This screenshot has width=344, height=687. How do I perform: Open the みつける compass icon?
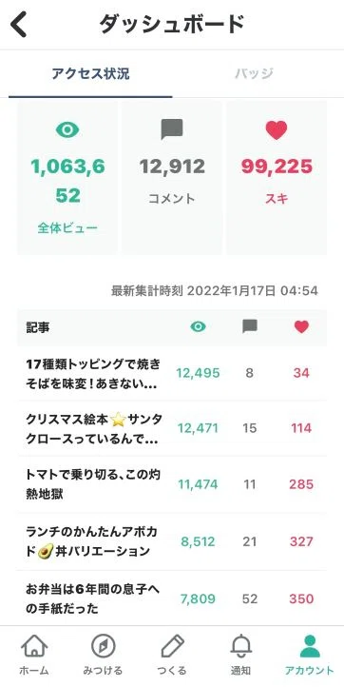tap(103, 646)
